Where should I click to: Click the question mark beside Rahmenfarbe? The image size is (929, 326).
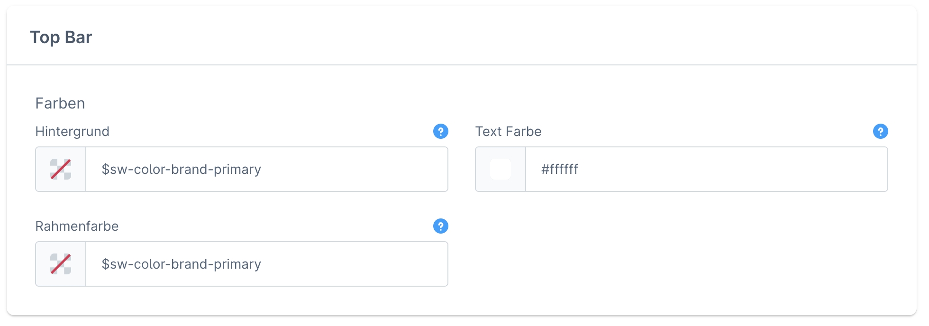441,226
